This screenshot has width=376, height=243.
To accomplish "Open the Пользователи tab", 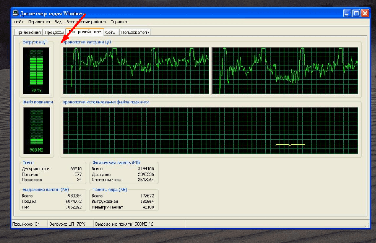I will 135,33.
